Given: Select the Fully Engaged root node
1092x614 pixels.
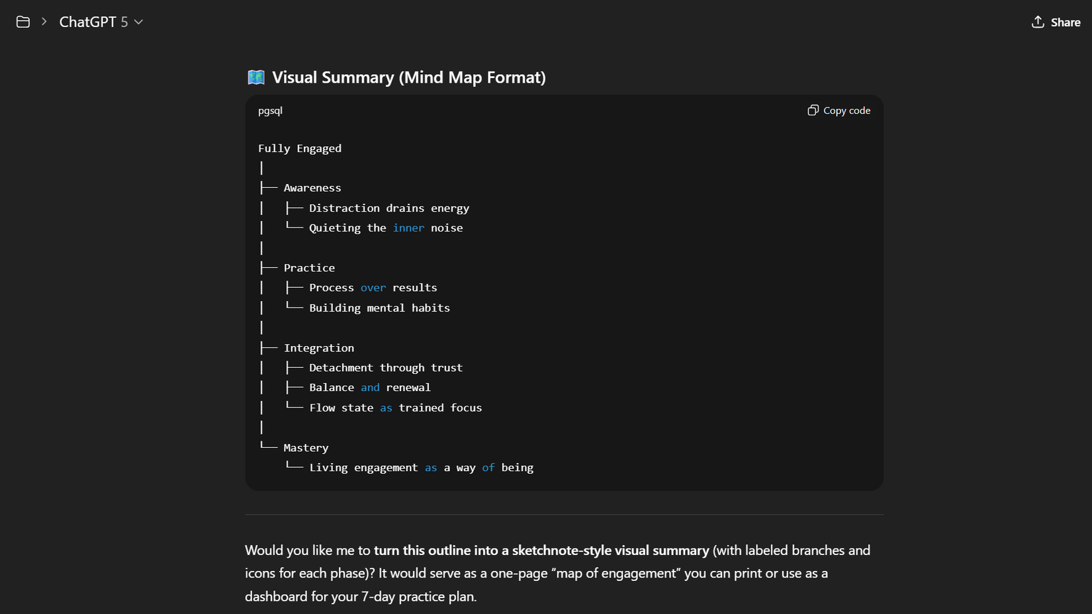Looking at the screenshot, I should tap(300, 148).
